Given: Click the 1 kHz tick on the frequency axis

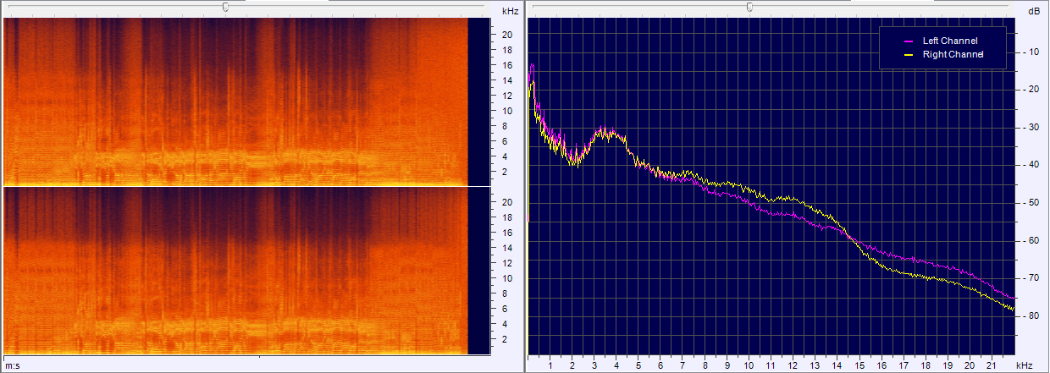Looking at the screenshot, I should tap(550, 365).
